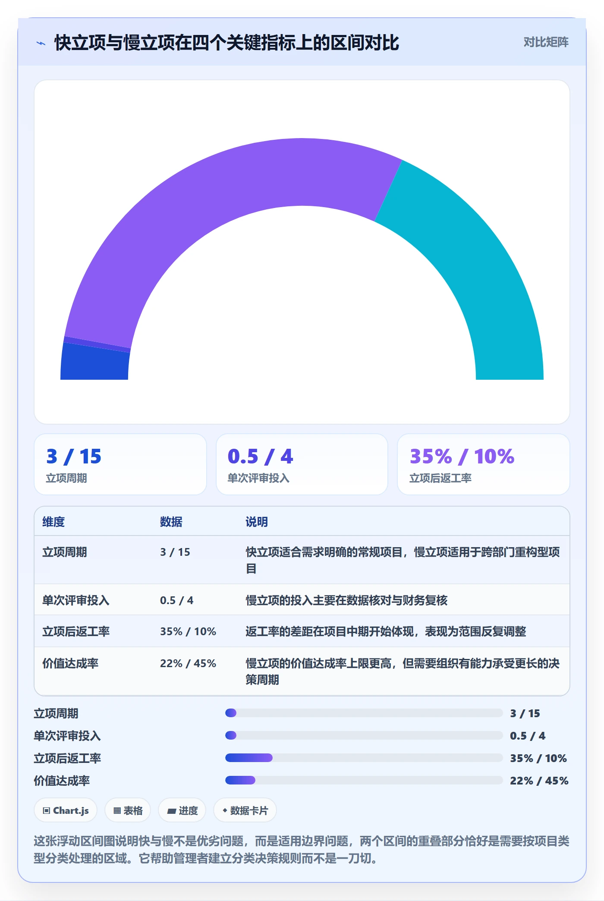Click the lightning bolt icon beside the title
The height and width of the screenshot is (901, 604).
[41, 43]
